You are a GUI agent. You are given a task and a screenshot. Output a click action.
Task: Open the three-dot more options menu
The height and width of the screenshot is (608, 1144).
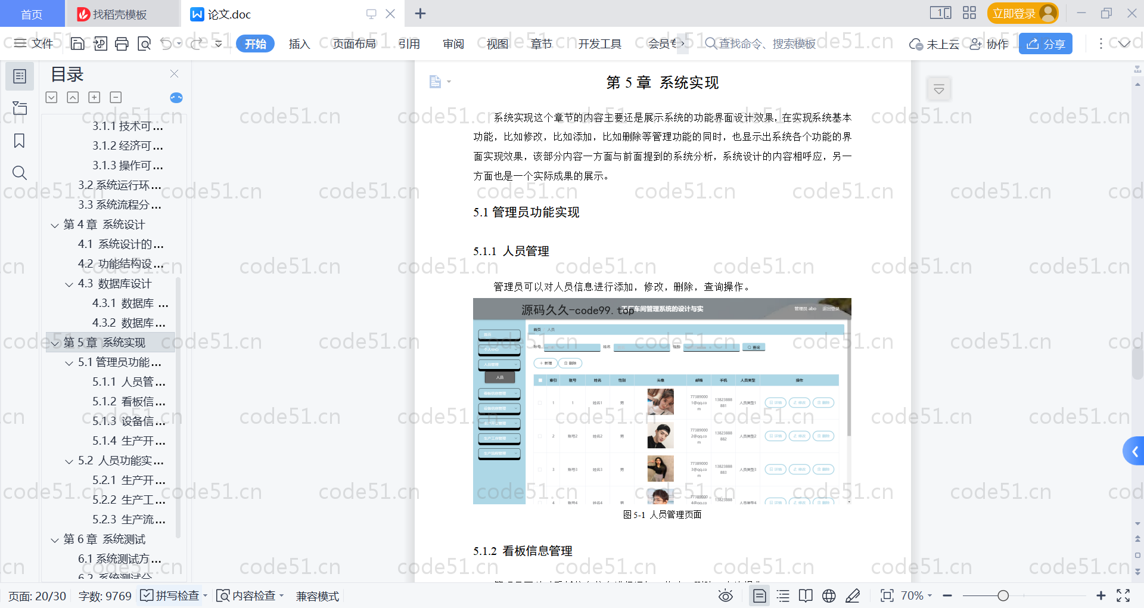point(1101,44)
